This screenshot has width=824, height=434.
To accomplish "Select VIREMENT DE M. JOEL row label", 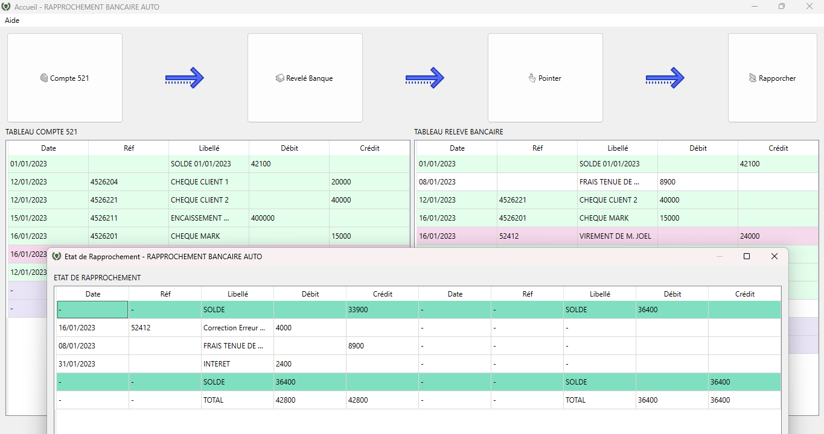I will pyautogui.click(x=618, y=236).
